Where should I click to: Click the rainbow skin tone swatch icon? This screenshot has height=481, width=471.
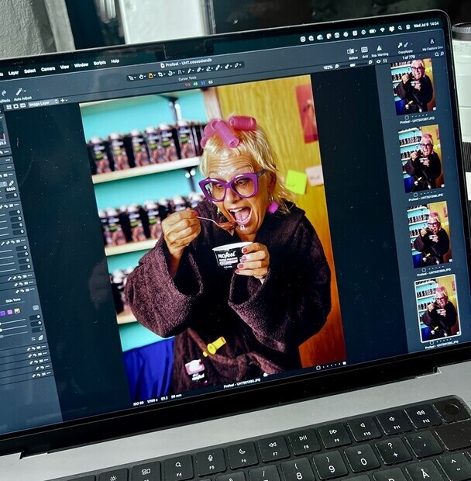pos(17,311)
